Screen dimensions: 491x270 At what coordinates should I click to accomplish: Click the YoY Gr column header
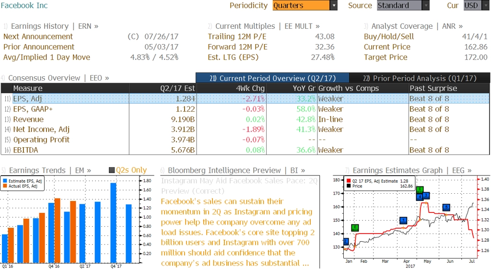292,88
